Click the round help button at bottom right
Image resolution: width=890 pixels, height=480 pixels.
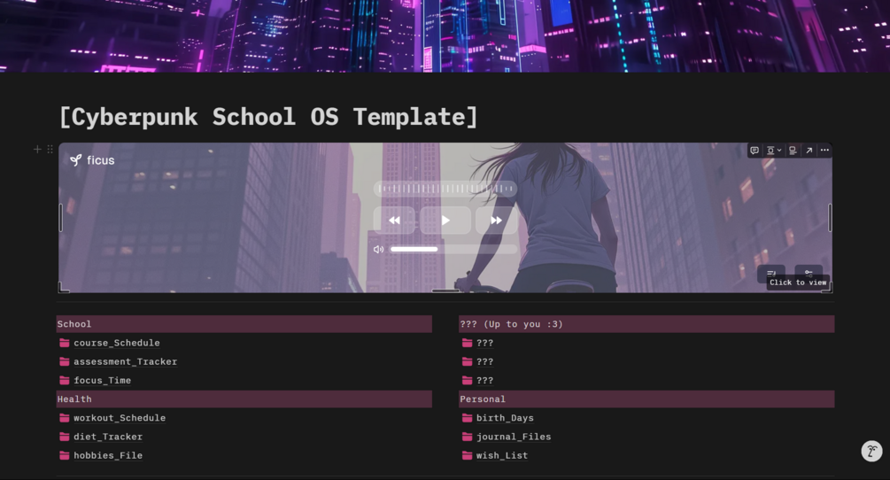click(871, 452)
